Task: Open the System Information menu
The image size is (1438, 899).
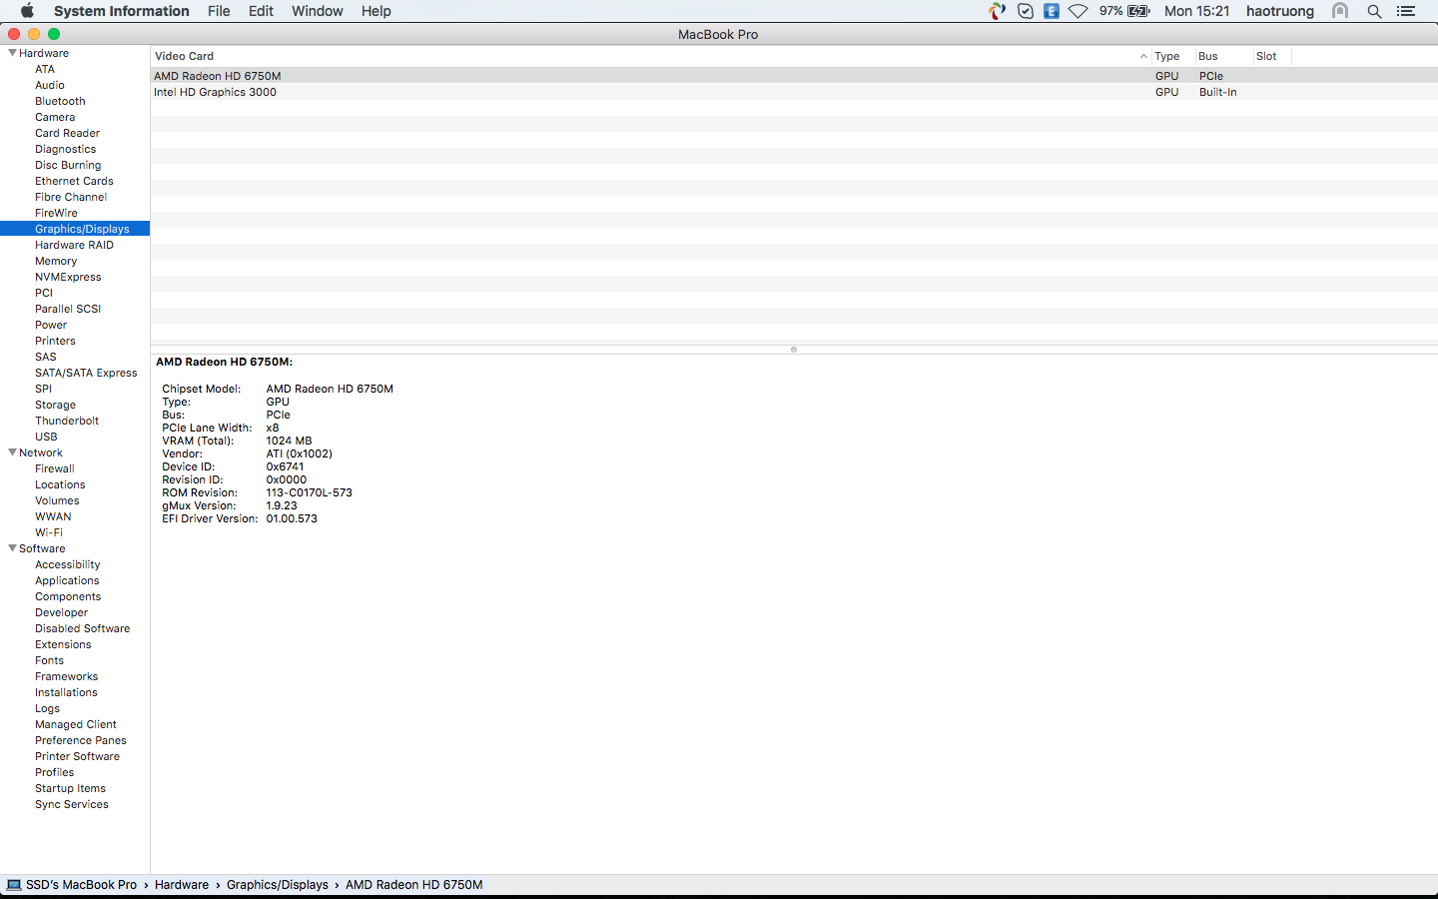Action: point(121,11)
